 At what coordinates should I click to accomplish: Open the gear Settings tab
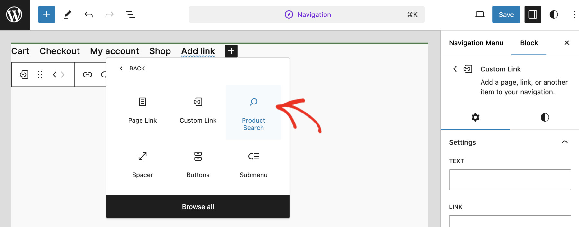pyautogui.click(x=475, y=117)
